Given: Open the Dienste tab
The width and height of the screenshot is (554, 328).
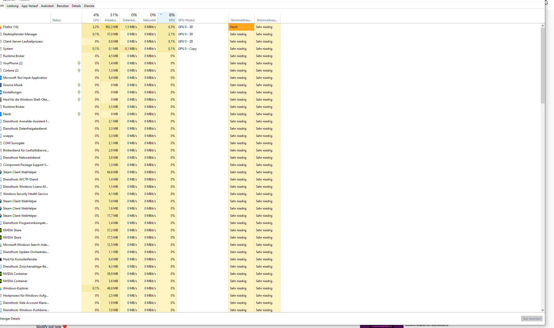Looking at the screenshot, I should [89, 6].
